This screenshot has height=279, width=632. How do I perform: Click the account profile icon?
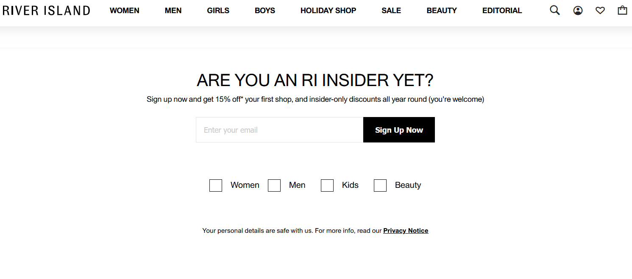point(578,11)
